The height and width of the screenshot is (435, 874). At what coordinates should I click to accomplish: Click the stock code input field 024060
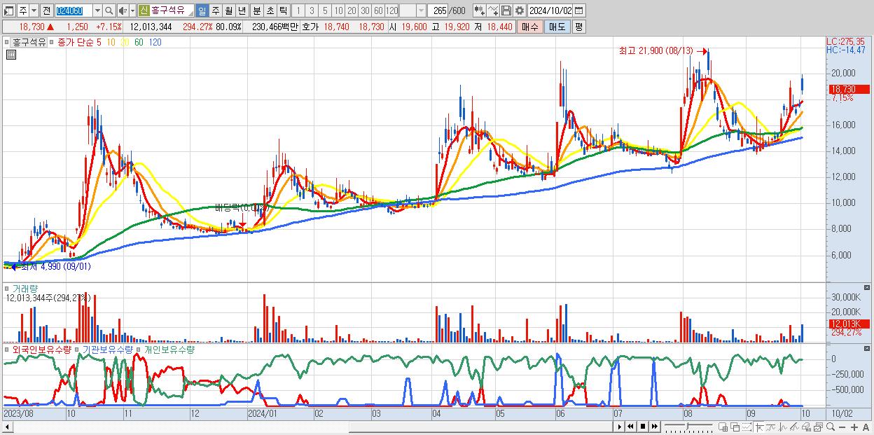[74, 11]
